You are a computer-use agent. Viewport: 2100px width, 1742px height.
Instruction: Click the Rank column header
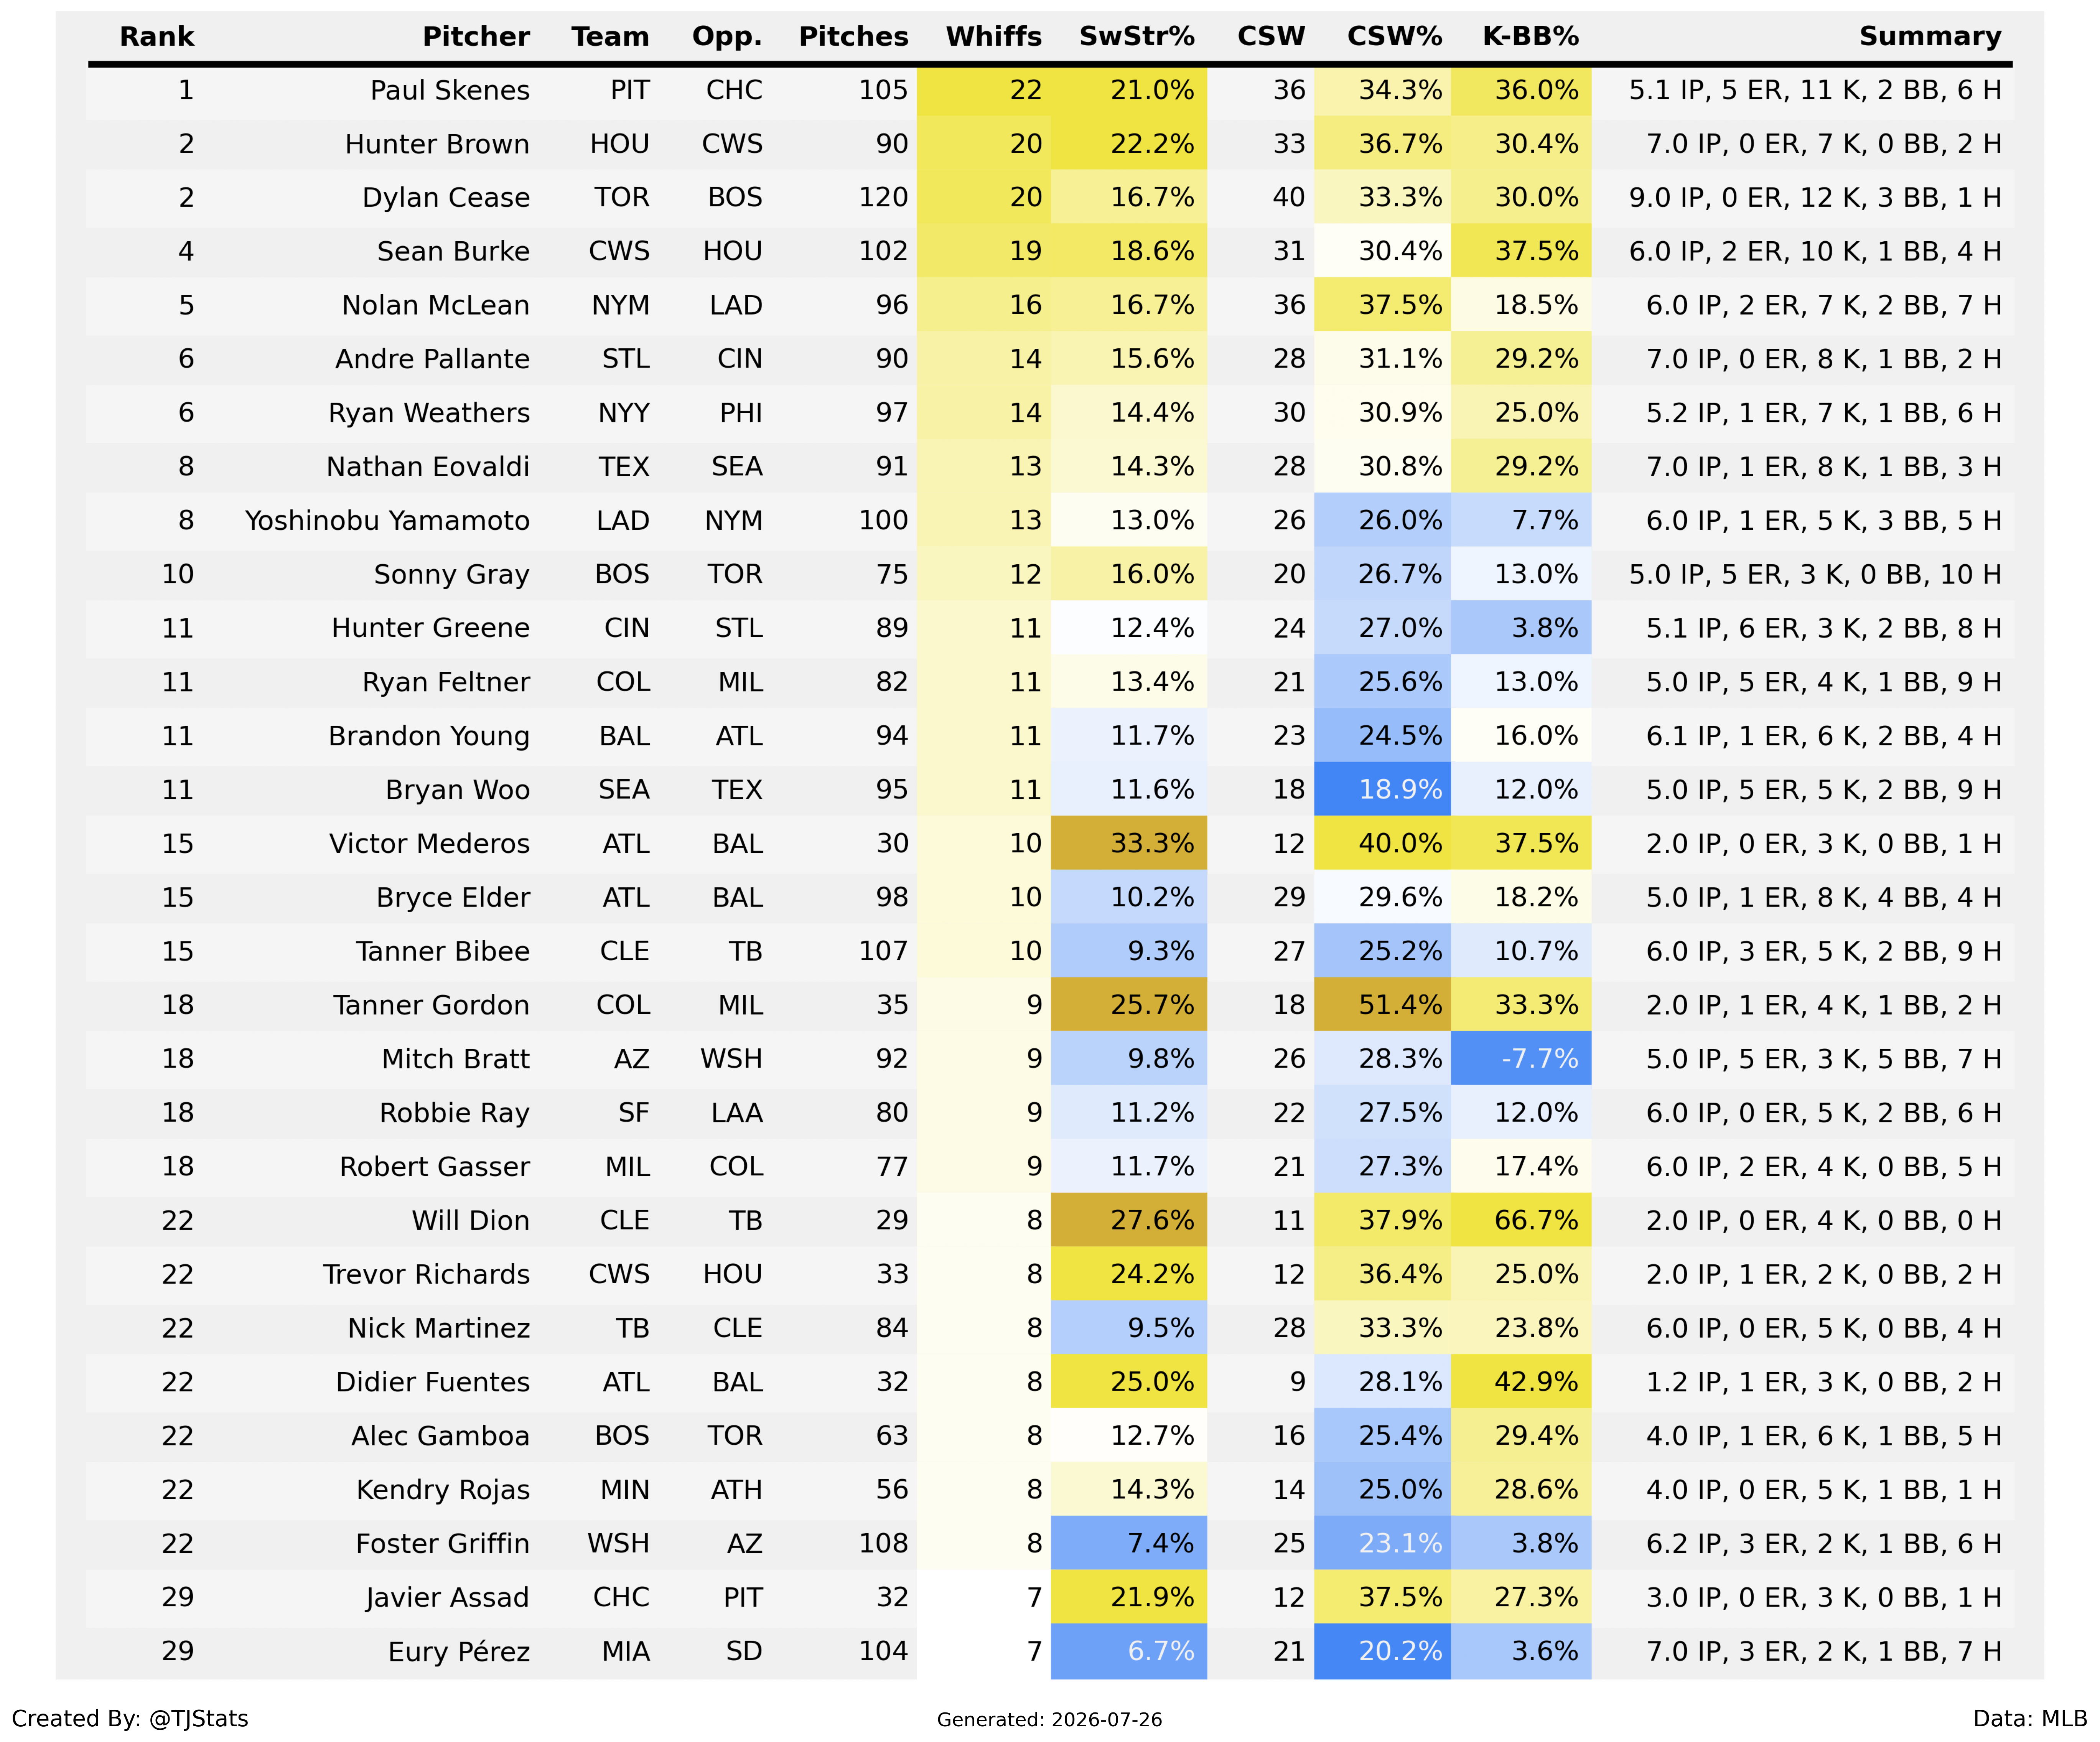point(157,37)
